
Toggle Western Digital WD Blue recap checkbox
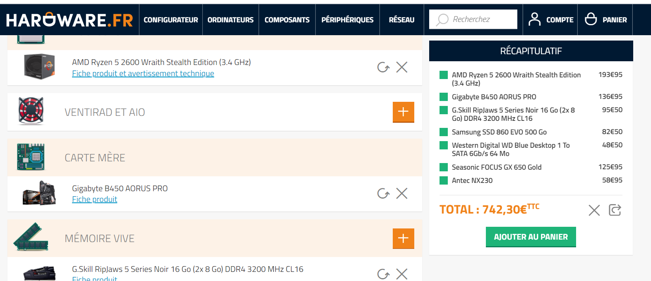[444, 145]
